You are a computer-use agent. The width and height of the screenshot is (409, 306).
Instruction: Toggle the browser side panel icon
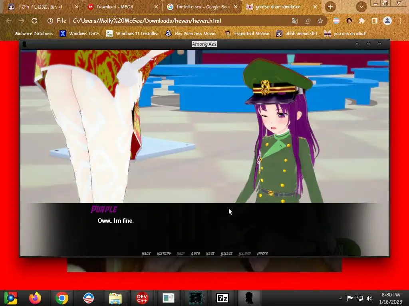click(x=375, y=21)
